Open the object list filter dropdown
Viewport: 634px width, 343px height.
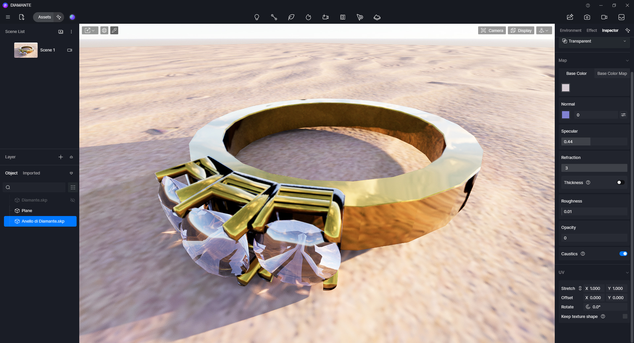(71, 173)
